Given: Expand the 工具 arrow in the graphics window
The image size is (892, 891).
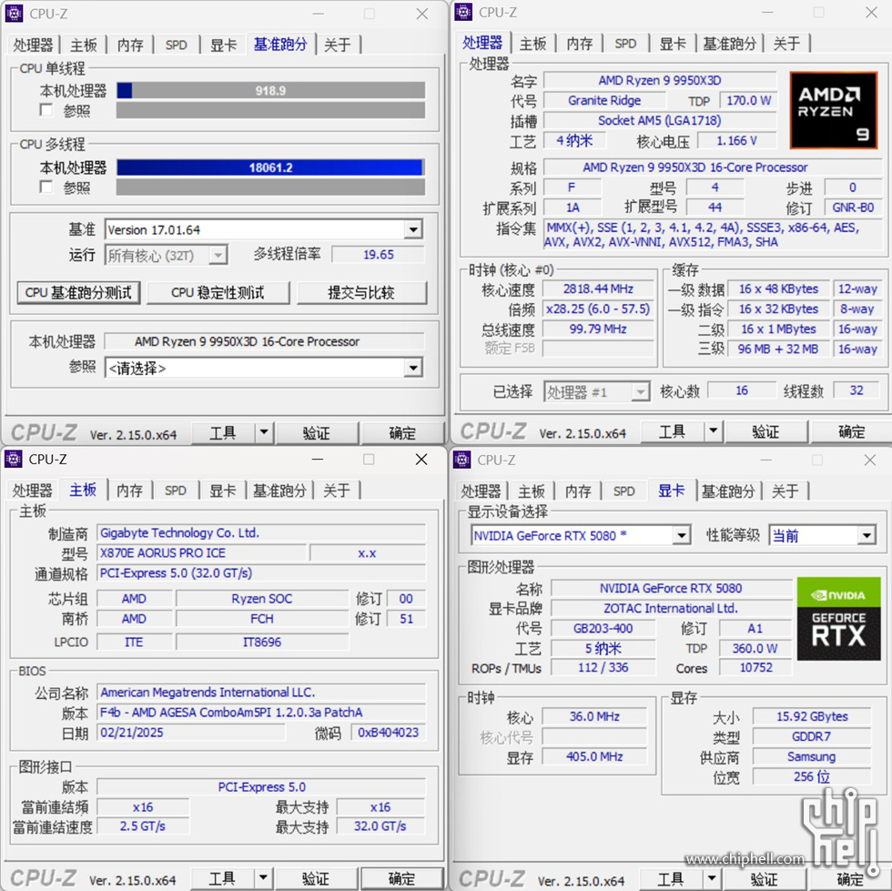Looking at the screenshot, I should pyautogui.click(x=711, y=878).
